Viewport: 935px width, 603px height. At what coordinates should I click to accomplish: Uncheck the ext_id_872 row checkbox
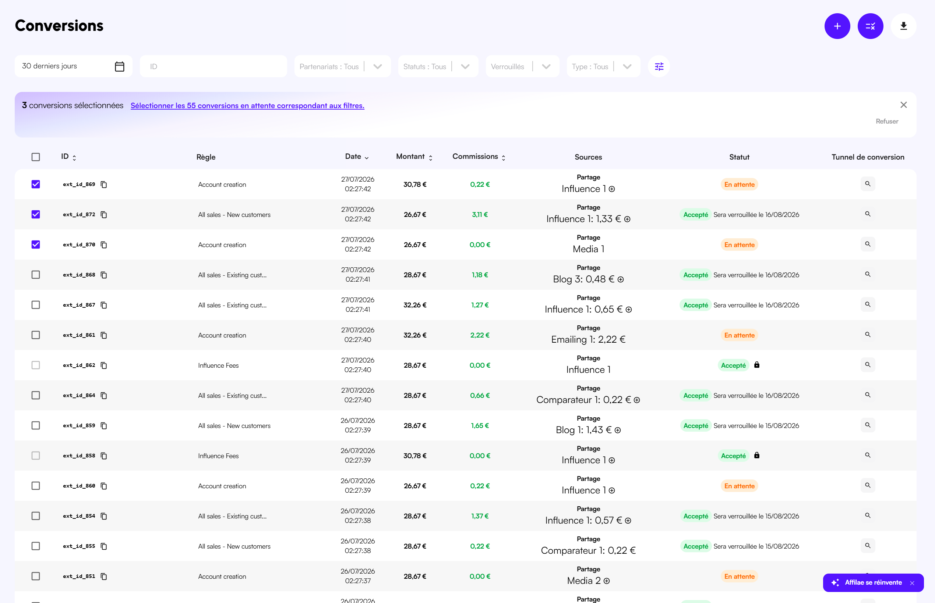pyautogui.click(x=36, y=215)
